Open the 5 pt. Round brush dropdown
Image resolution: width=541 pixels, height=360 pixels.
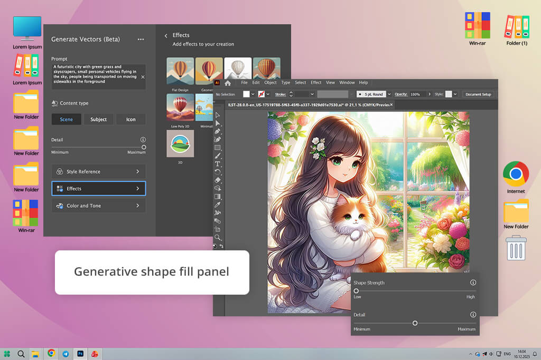tap(389, 94)
